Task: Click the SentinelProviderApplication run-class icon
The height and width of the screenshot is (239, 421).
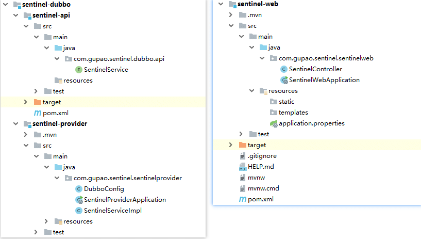Action: (79, 200)
